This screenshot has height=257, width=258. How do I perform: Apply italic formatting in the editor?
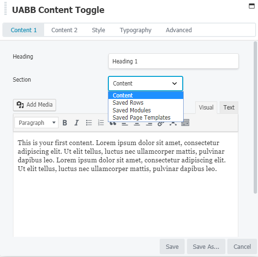(x=77, y=123)
